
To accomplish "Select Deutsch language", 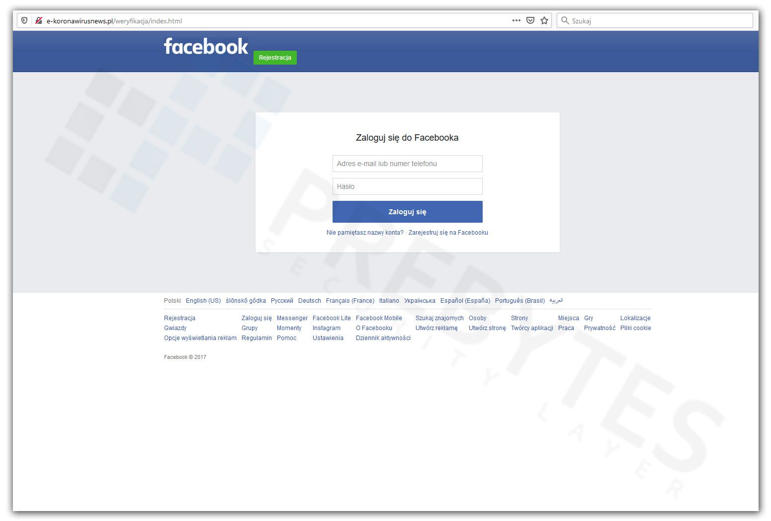I will [310, 301].
